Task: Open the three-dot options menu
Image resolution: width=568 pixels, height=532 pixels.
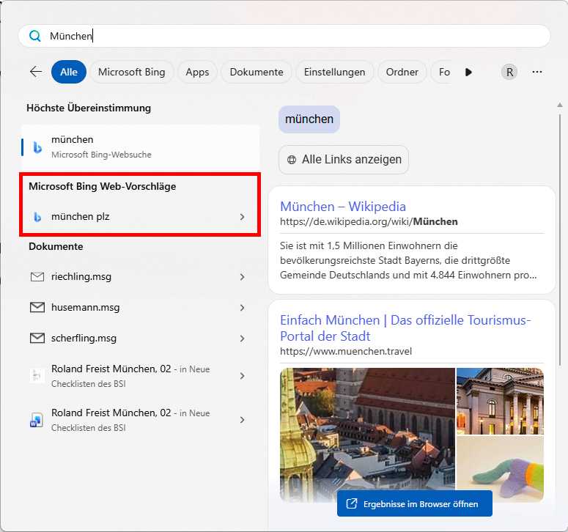Action: click(x=537, y=72)
